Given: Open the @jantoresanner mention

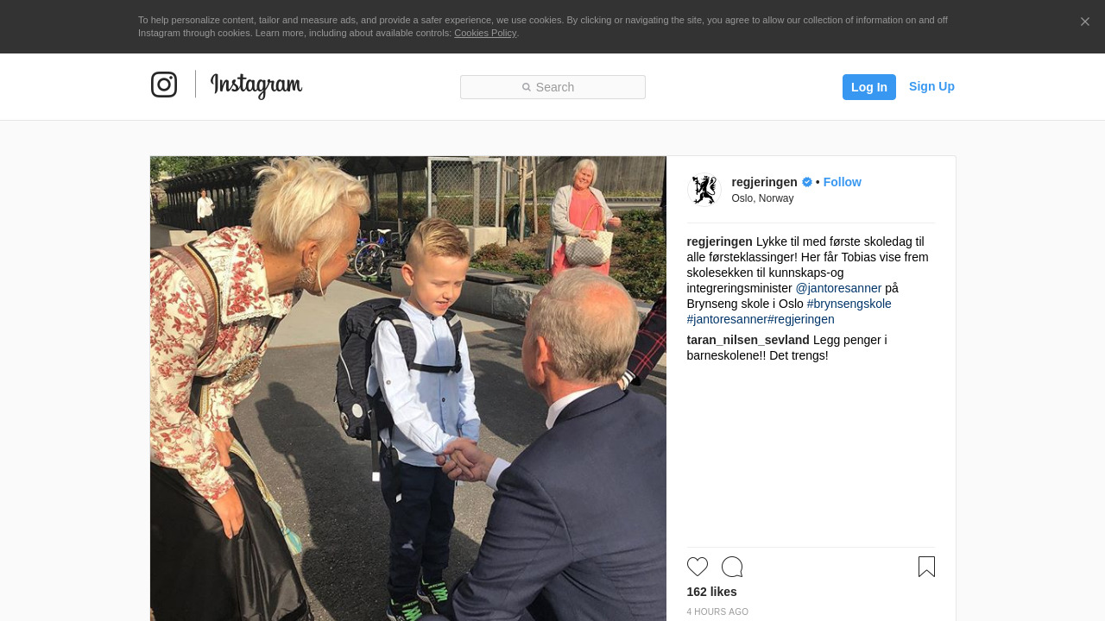Looking at the screenshot, I should [839, 288].
